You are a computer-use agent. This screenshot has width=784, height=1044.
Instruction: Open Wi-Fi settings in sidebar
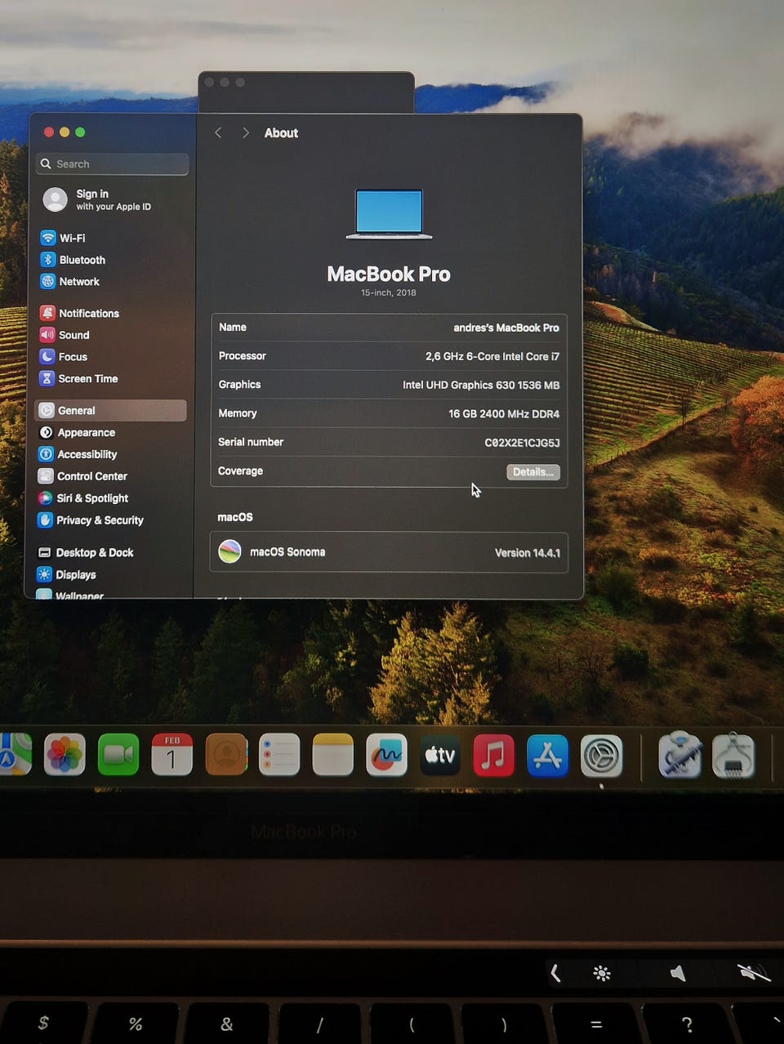[63, 238]
